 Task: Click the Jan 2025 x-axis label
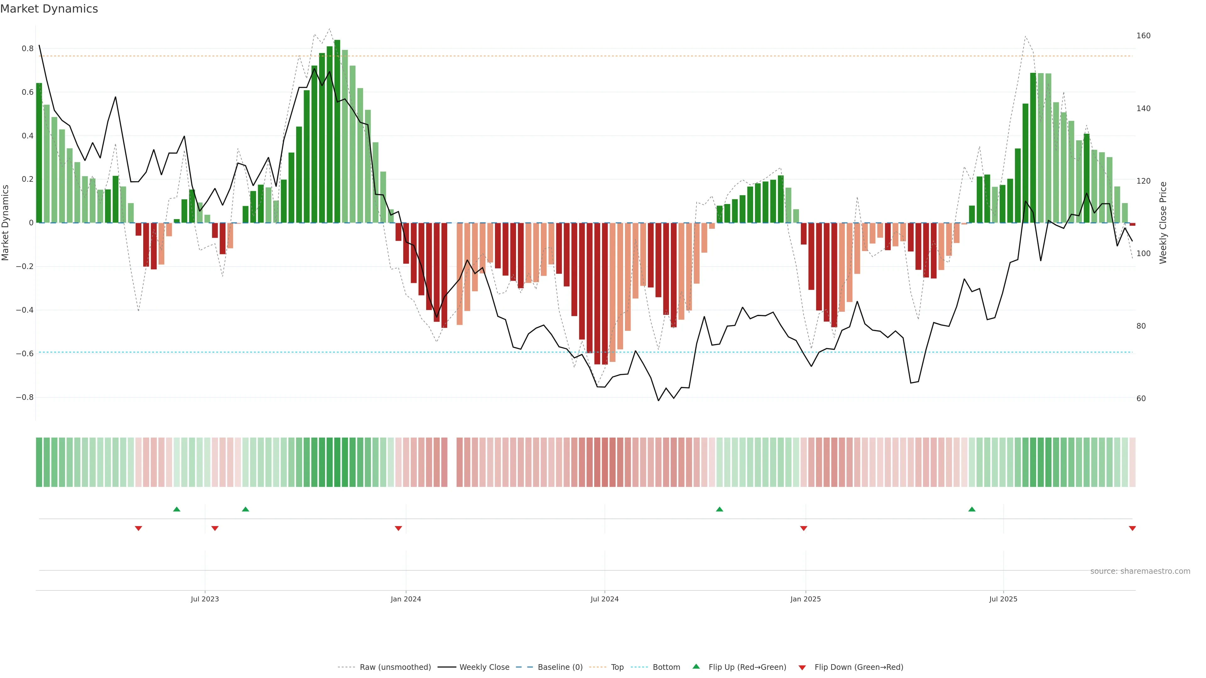pyautogui.click(x=805, y=599)
